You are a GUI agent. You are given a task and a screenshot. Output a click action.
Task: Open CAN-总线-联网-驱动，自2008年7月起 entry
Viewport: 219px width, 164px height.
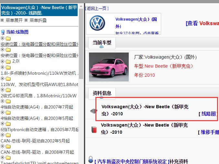click(x=37, y=152)
